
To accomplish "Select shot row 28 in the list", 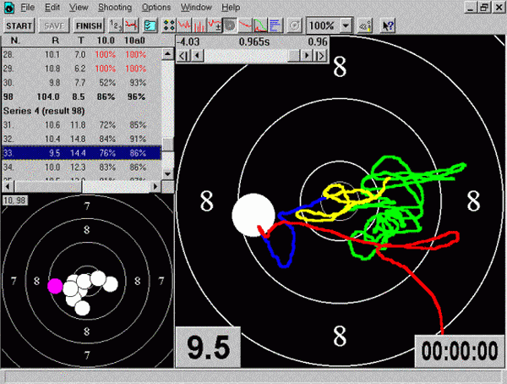I will click(x=81, y=54).
